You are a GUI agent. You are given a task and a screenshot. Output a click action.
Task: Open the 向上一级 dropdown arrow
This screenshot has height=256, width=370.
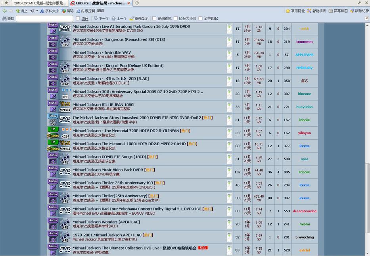[x=37, y=11]
